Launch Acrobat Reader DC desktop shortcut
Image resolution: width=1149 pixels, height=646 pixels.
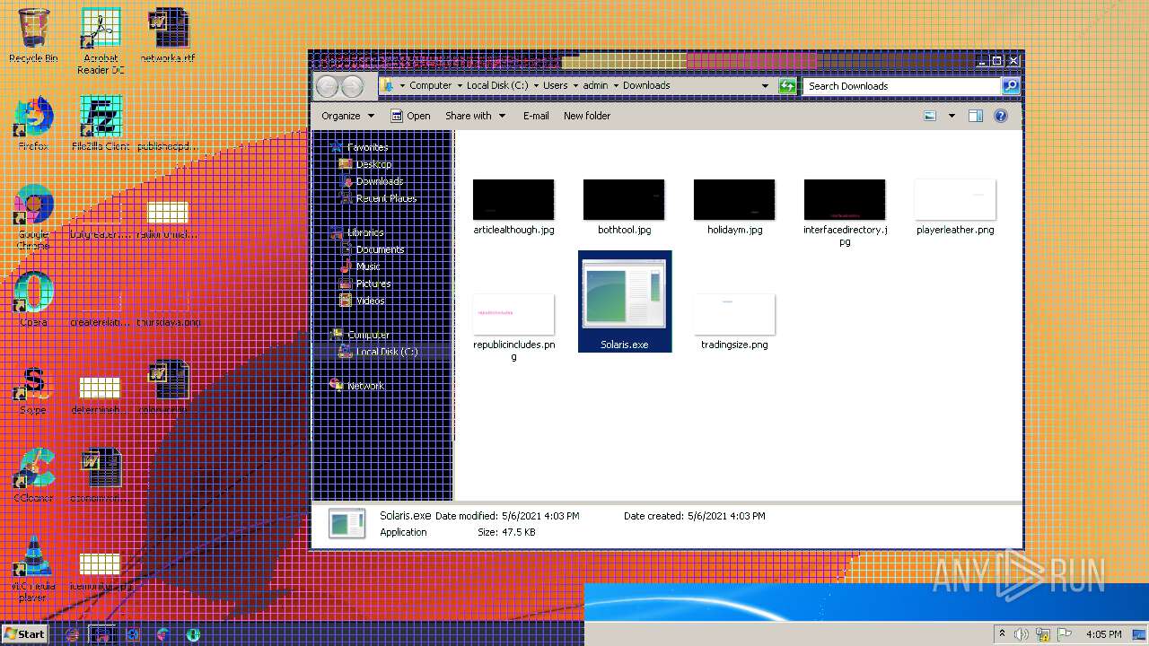[x=101, y=40]
